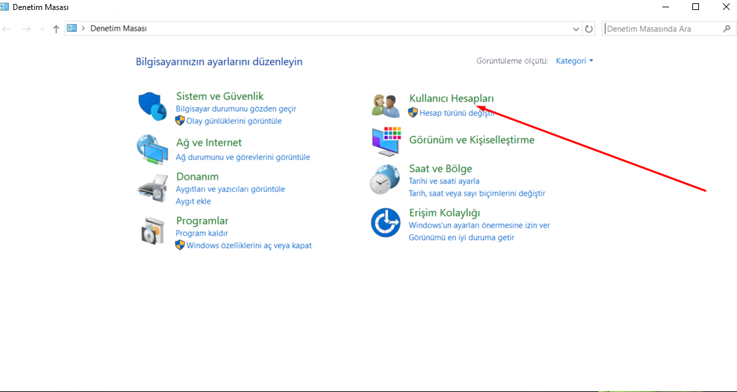Open the Donanım printer icon

[153, 187]
